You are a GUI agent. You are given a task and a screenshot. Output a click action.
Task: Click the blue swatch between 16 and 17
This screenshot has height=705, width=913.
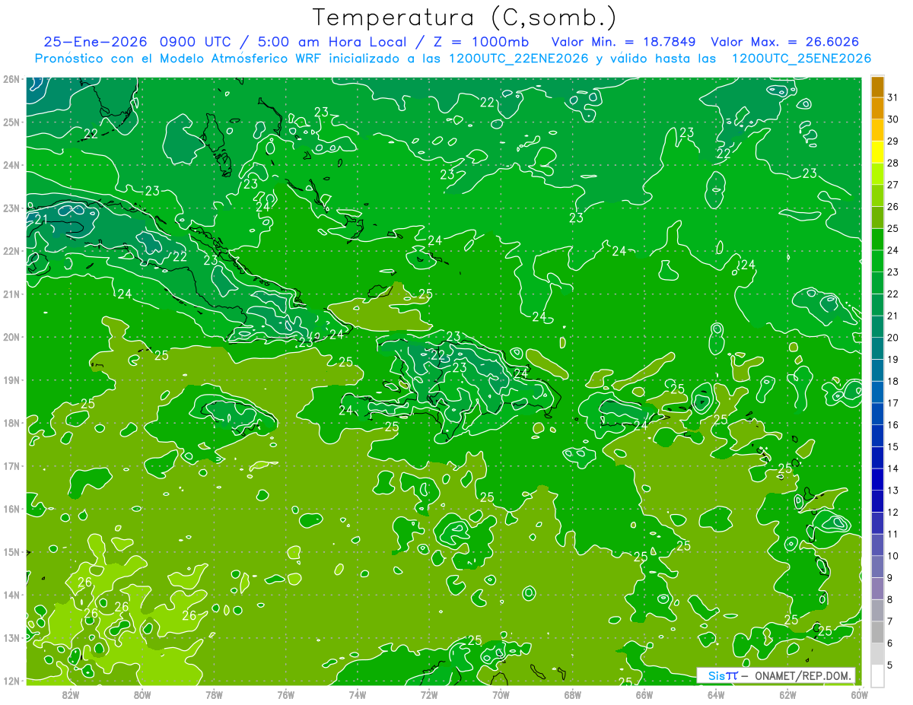877,414
